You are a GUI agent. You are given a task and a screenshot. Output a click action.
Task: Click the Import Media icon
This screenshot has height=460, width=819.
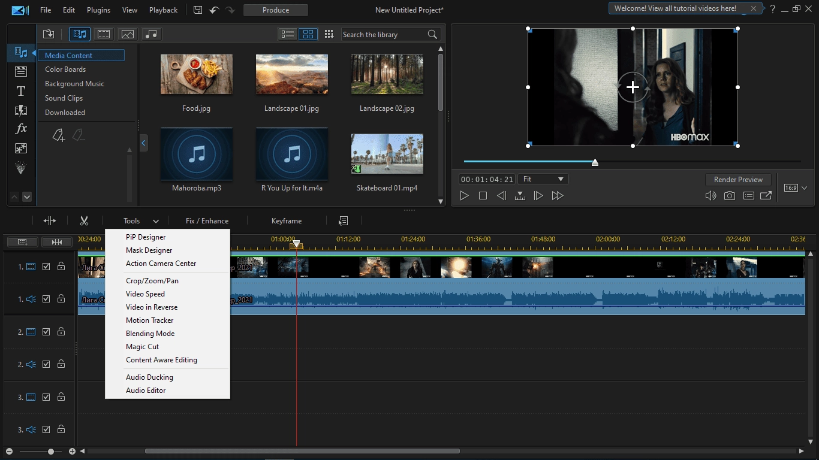click(49, 34)
